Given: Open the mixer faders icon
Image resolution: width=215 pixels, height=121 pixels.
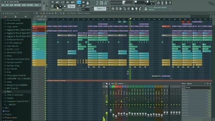Looking at the screenshot, I should pos(129,9).
